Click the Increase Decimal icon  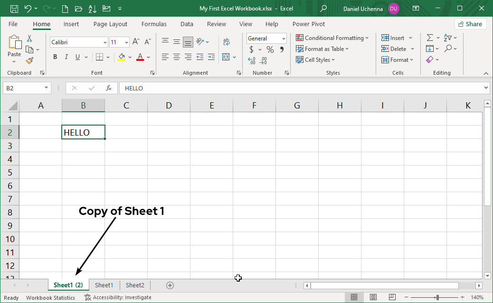point(251,61)
